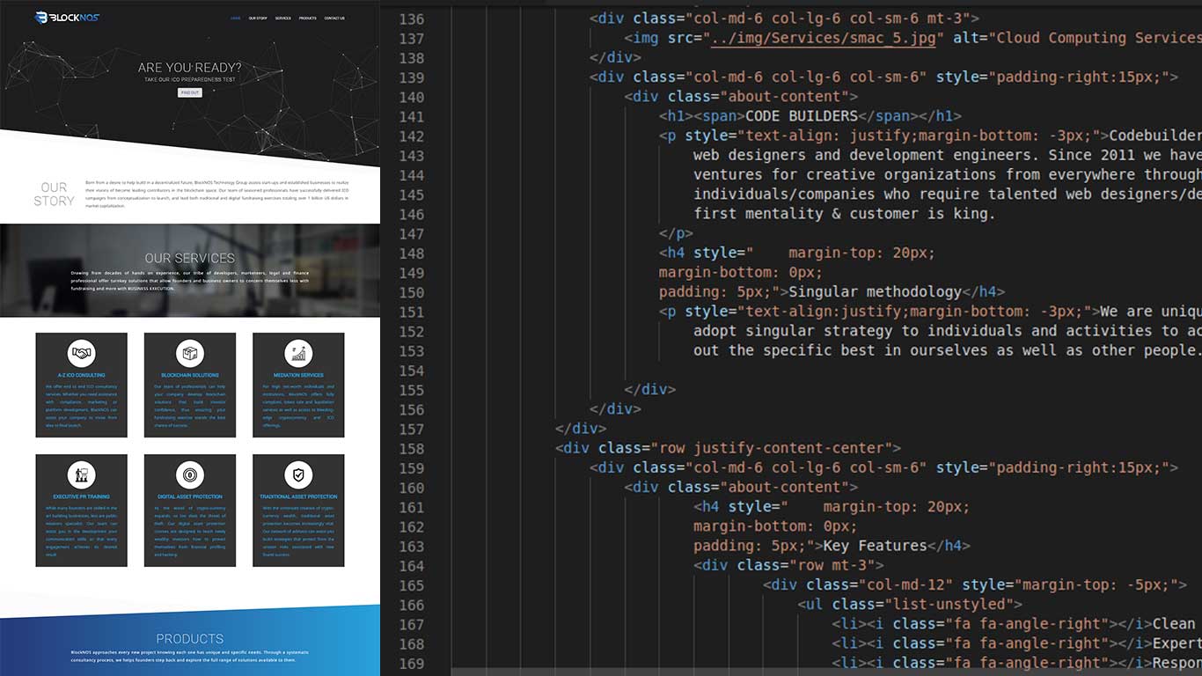1202x676 pixels.
Task: Click the 'PRODUCTS' section heading
Action: pyautogui.click(x=189, y=639)
